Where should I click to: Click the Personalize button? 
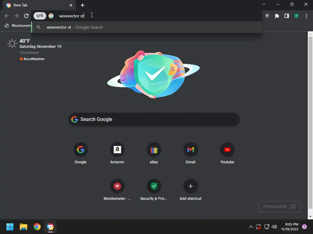coord(279,206)
